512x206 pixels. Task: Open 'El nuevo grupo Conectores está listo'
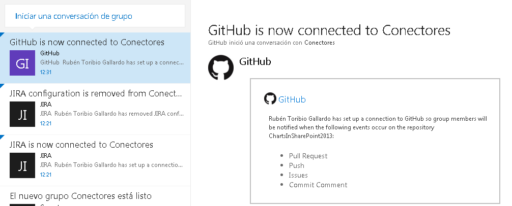(x=80, y=196)
